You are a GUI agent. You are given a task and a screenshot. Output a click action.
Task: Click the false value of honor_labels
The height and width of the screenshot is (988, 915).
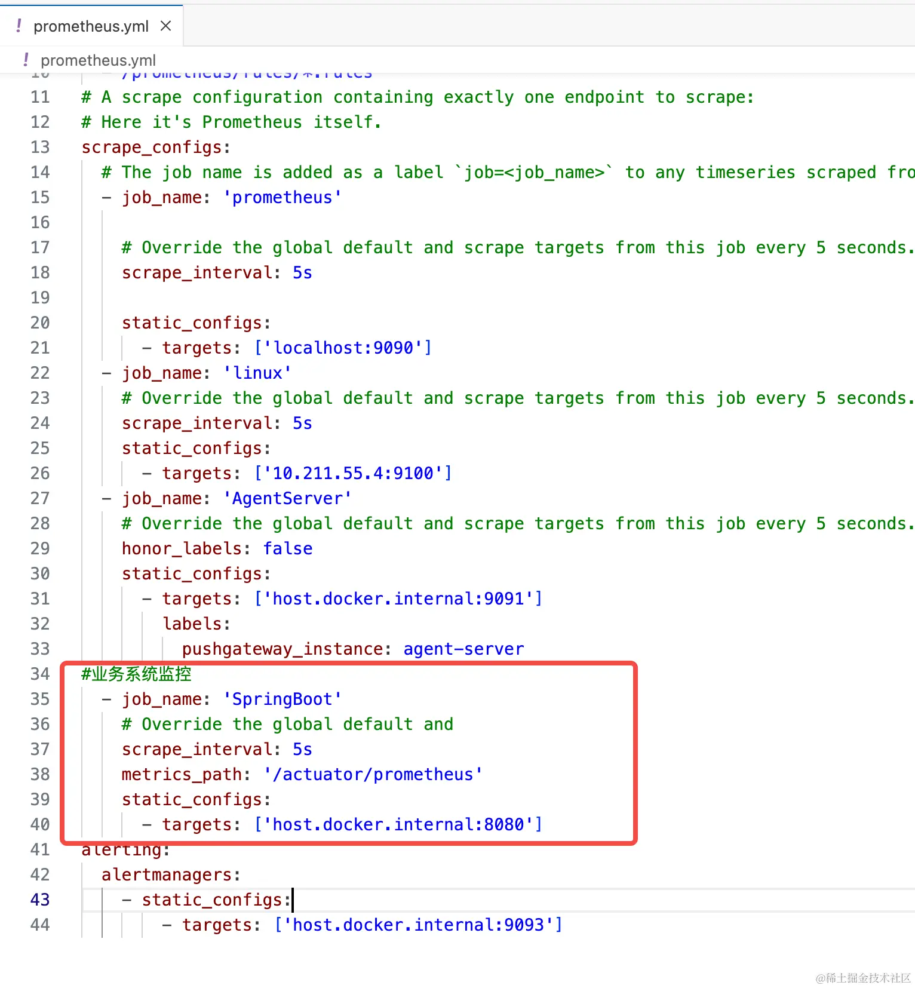point(288,548)
